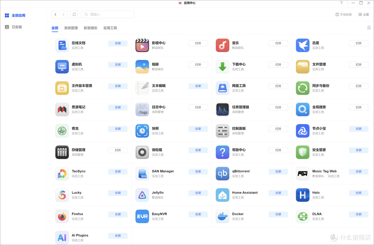Click the 帮助中心 question icon
The image size is (374, 245).
[222, 152]
